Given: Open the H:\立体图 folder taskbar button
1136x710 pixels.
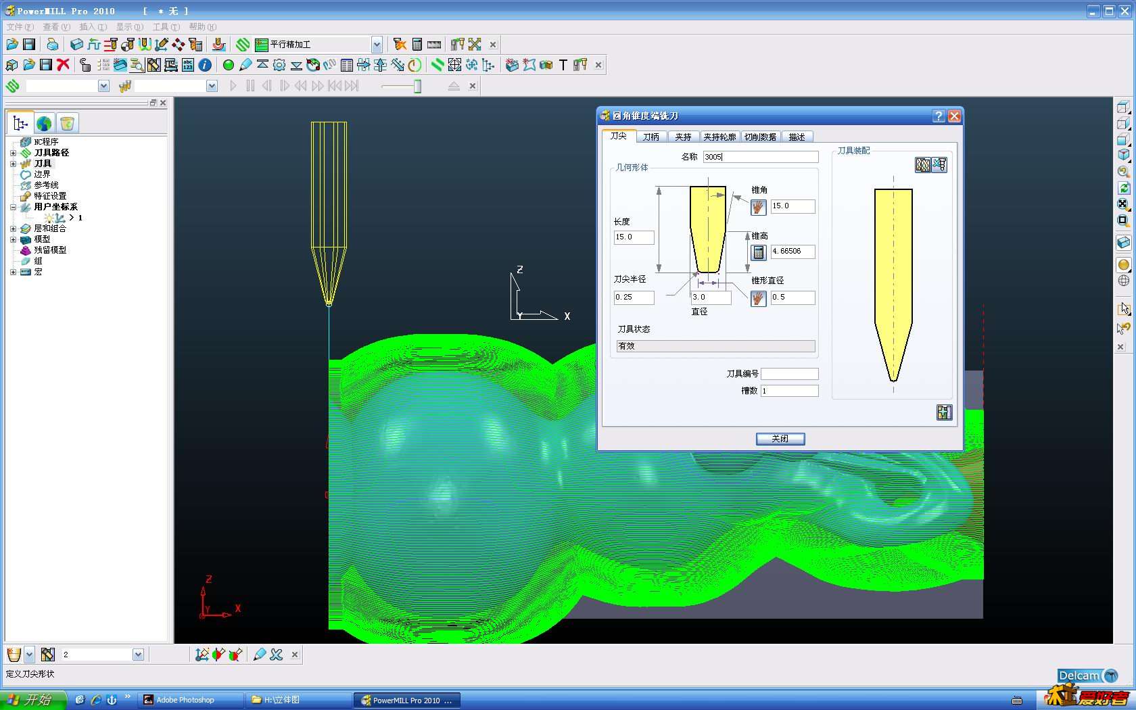Looking at the screenshot, I should 298,700.
